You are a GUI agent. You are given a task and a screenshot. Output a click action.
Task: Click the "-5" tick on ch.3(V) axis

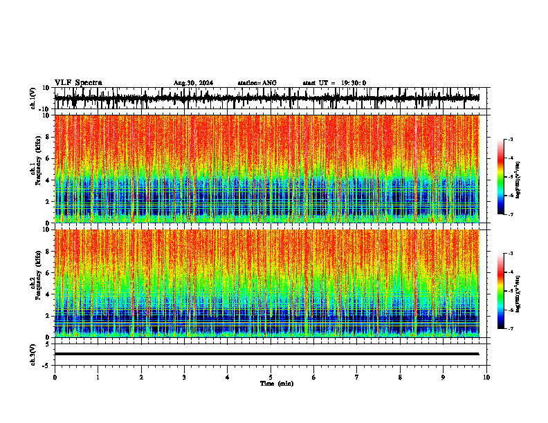coord(46,366)
